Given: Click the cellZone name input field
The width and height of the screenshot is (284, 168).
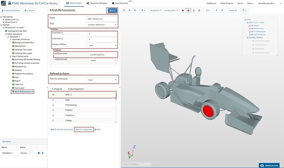Looking at the screenshot, I should pyautogui.click(x=102, y=54).
